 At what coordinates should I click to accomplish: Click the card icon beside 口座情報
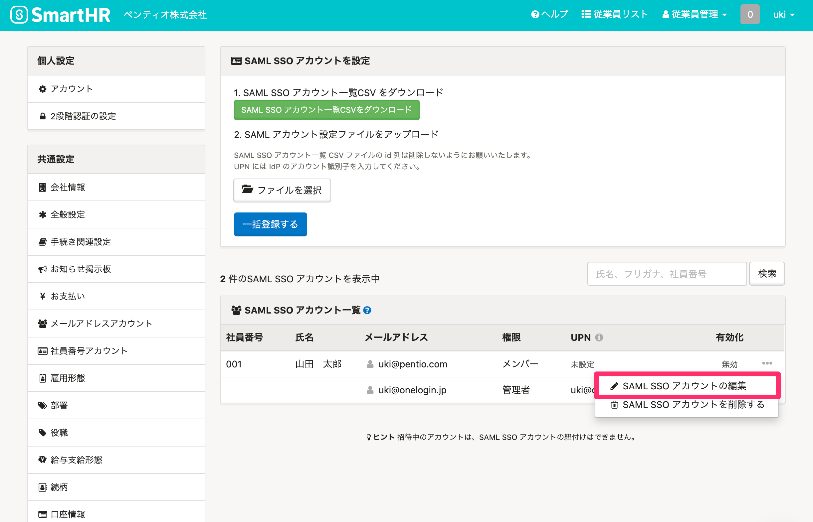click(x=42, y=515)
